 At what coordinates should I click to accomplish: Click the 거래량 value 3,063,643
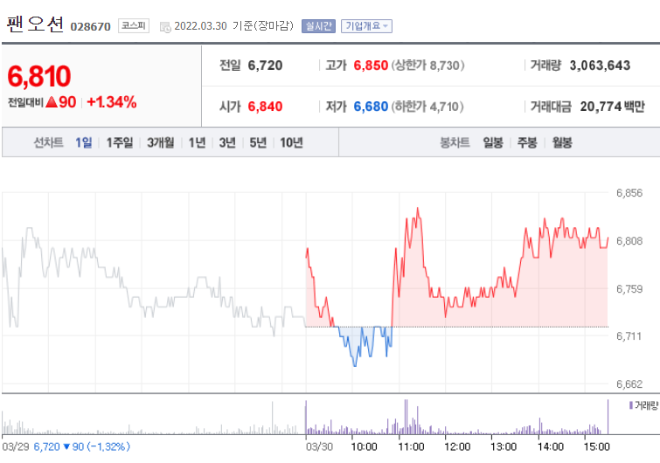[601, 66]
